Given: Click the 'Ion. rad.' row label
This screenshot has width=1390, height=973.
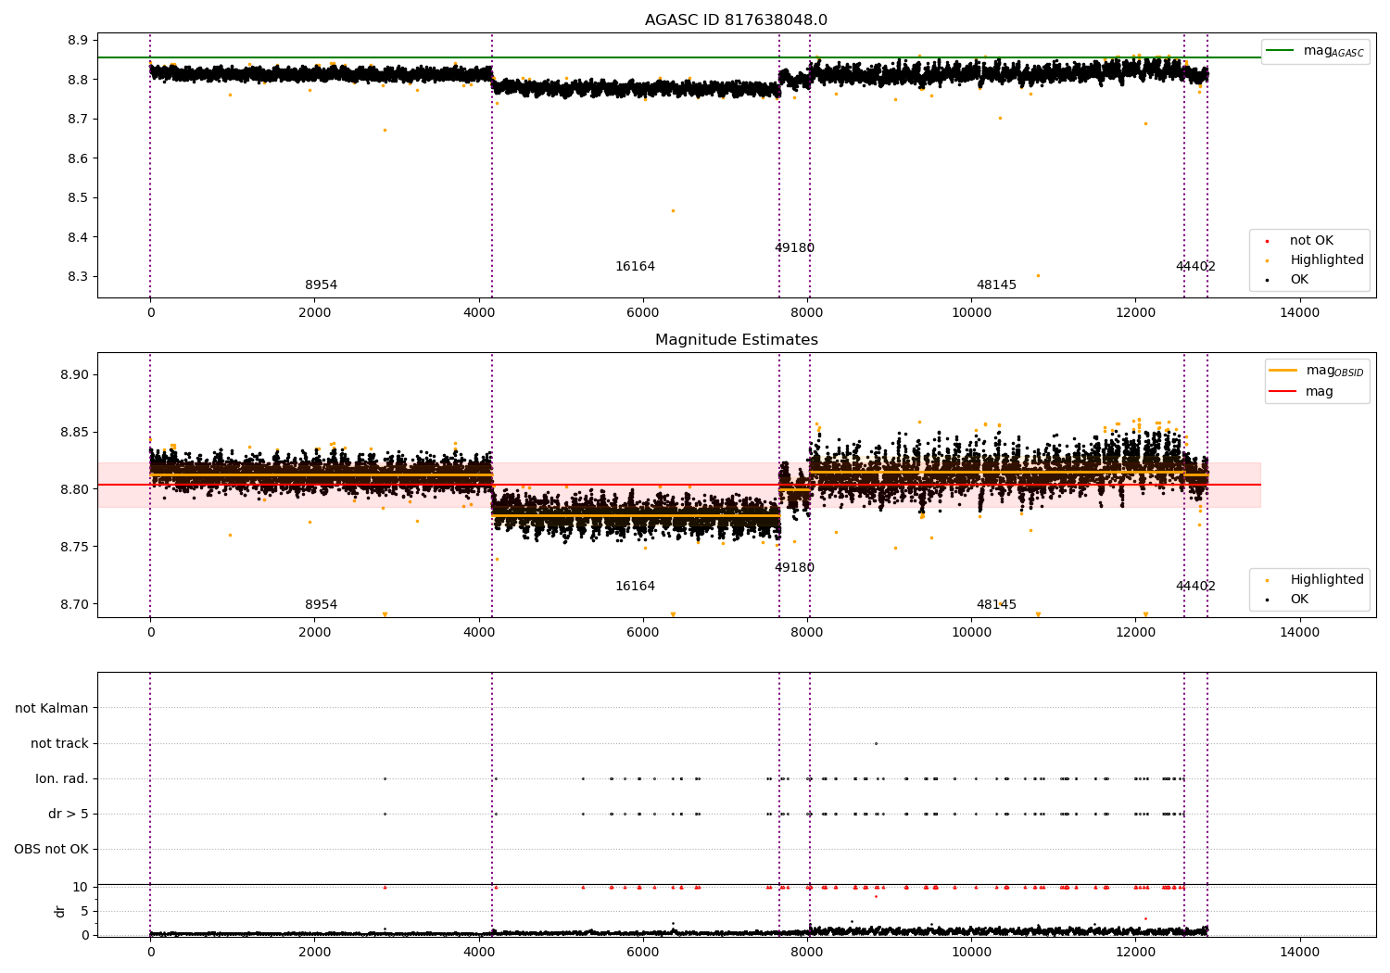Looking at the screenshot, I should [62, 779].
